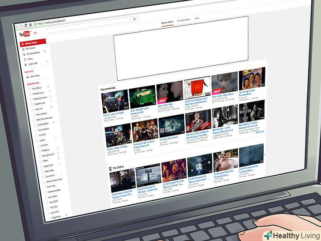The image size is (321, 241).
Task: Open FlipTop Anygma vs Spade thumbnail
Action: tap(115, 101)
